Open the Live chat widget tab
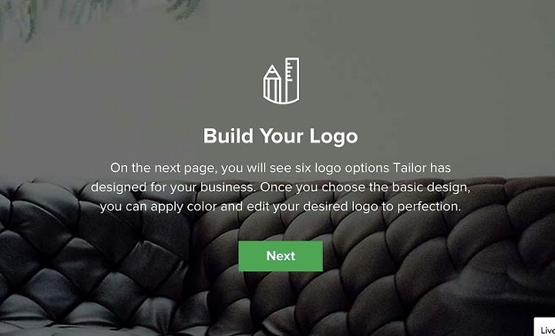555x336 pixels. [545, 328]
